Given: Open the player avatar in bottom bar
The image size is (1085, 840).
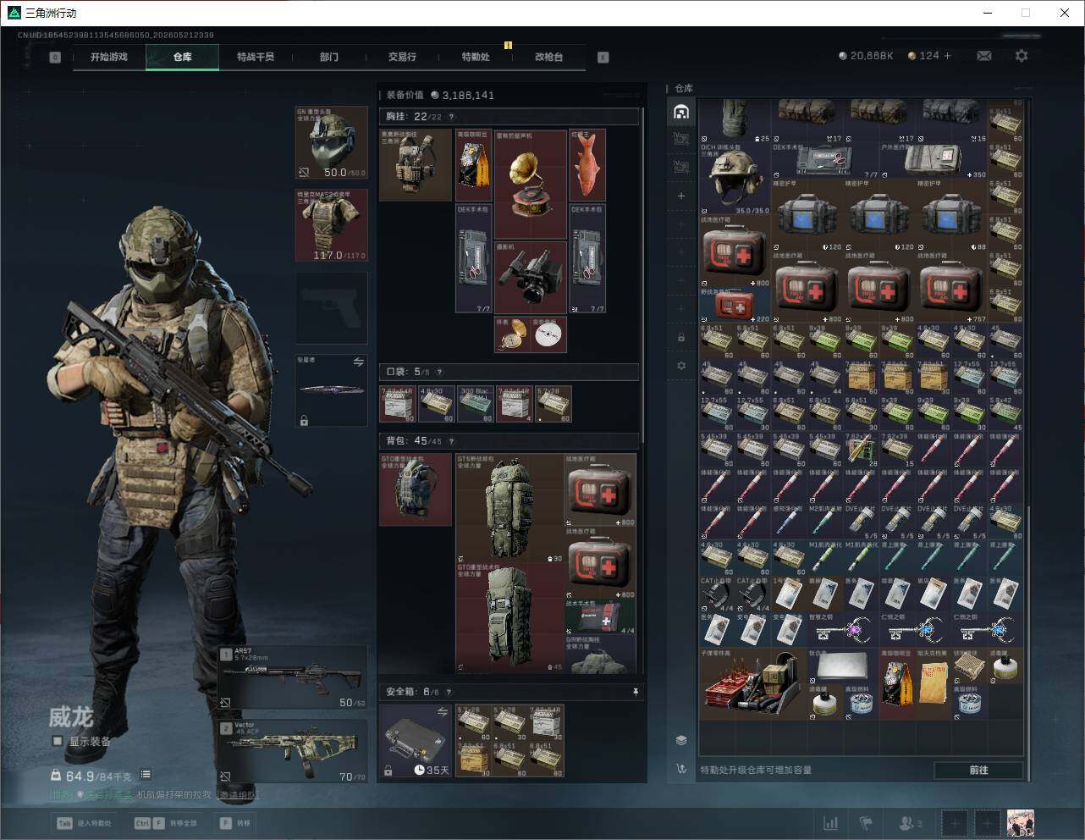Looking at the screenshot, I should click(1020, 822).
